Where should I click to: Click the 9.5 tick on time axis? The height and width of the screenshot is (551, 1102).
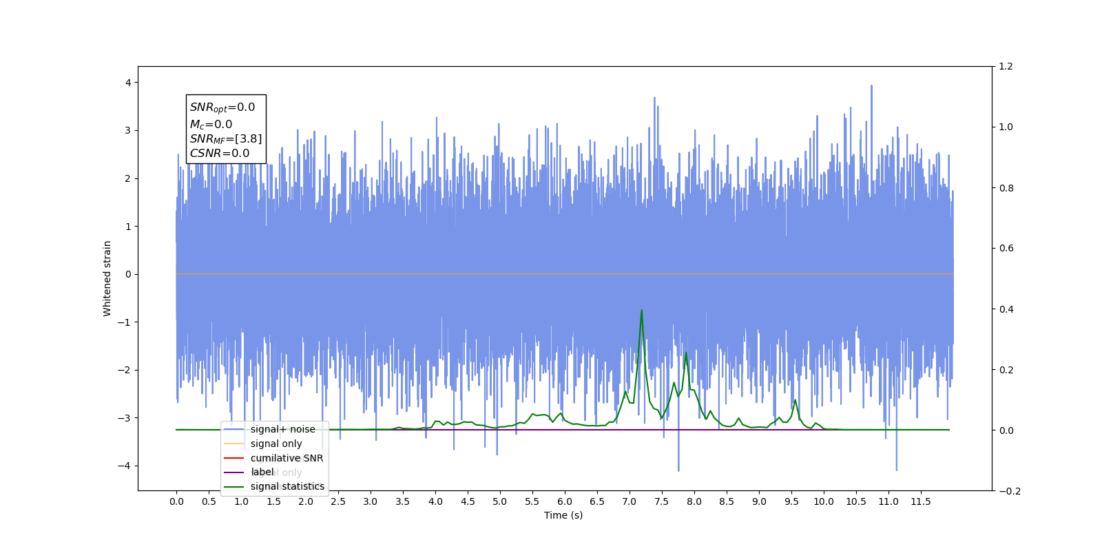791,501
